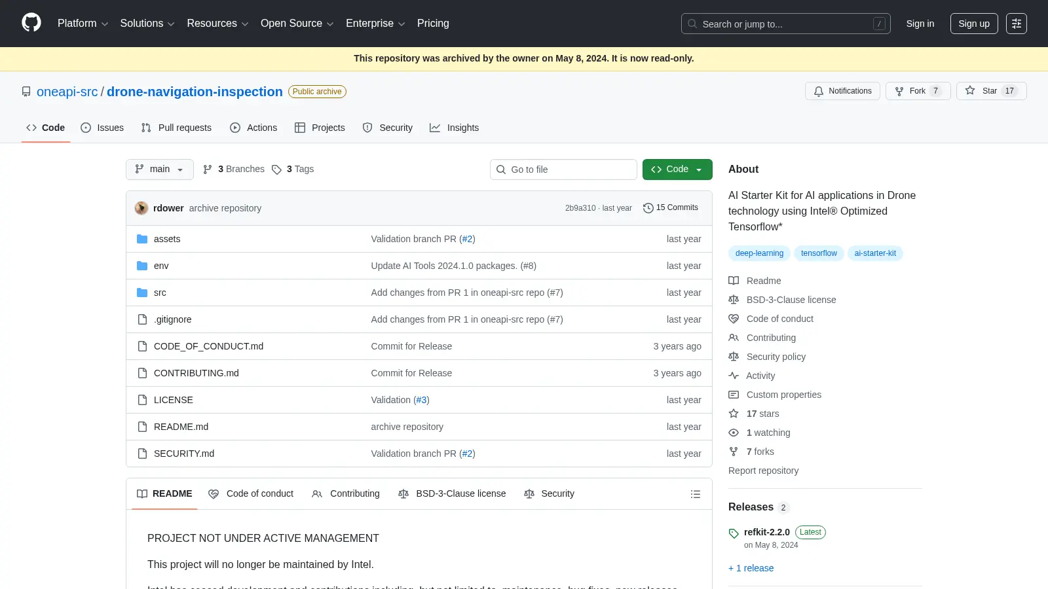Open the Pricing link
This screenshot has height=589, width=1048.
tap(433, 24)
